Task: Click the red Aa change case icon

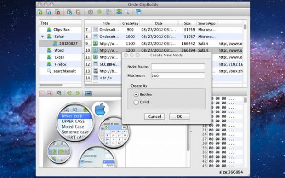Action: pos(42,94)
